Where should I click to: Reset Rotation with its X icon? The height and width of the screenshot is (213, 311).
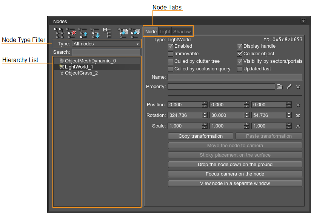tap(298, 115)
